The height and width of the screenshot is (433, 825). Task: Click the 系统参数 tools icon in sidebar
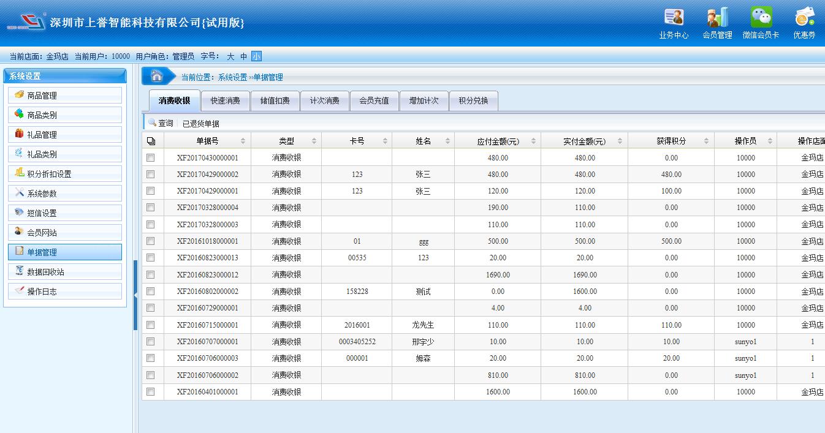[x=20, y=193]
